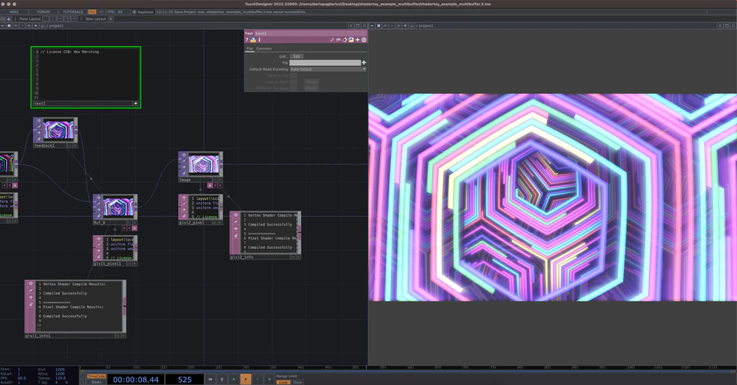Image resolution: width=737 pixels, height=385 pixels.
Task: Jump to timeline start
Action: (210, 379)
